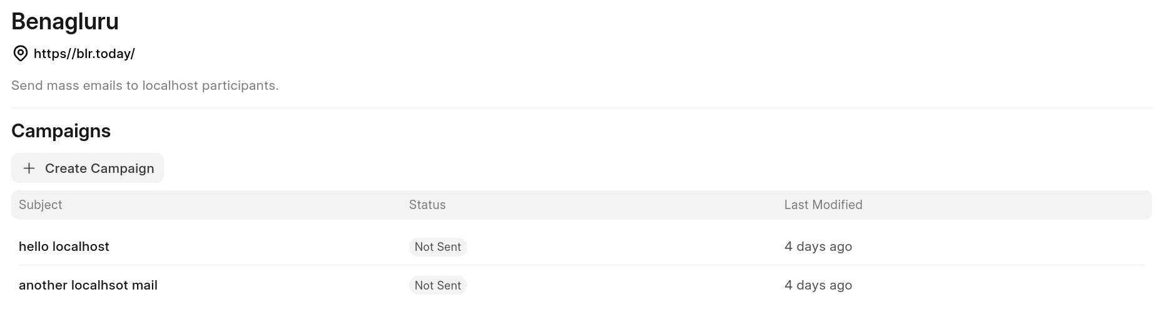
Task: Click the word 'localhost' in the description
Action: (170, 85)
